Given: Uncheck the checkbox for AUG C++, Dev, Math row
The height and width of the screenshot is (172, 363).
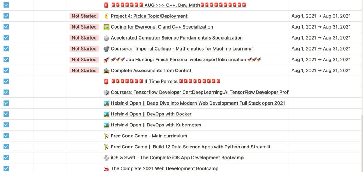Looking at the screenshot, I should pyautogui.click(x=6, y=5).
